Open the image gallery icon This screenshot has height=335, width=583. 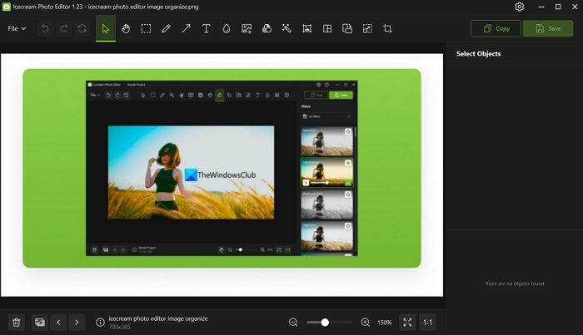pyautogui.click(x=39, y=322)
